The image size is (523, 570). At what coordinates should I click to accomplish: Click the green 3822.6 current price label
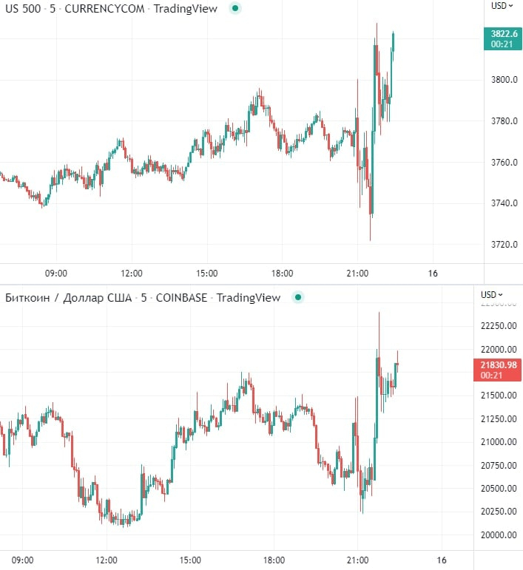(x=502, y=38)
